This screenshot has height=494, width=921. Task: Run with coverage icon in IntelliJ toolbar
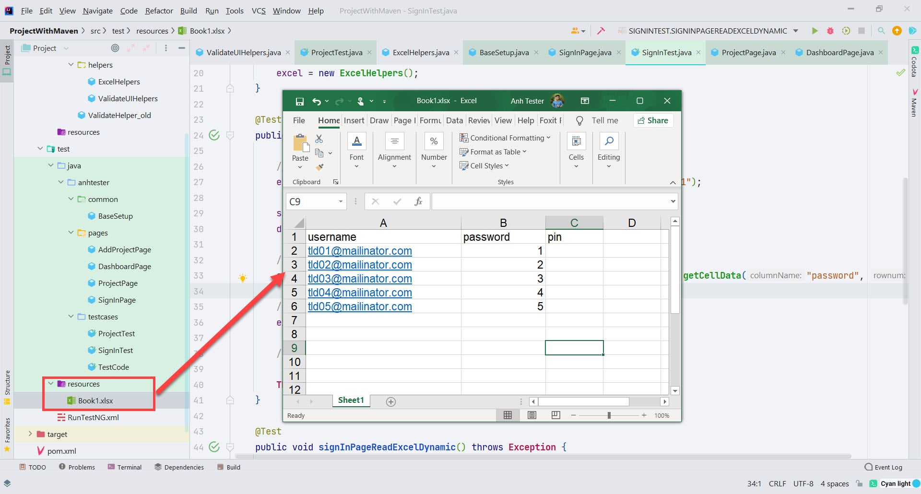846,31
